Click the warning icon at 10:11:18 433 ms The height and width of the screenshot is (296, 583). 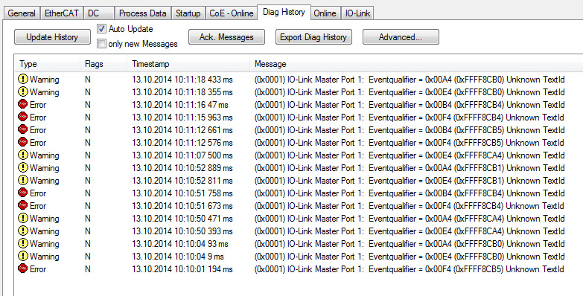(x=23, y=79)
